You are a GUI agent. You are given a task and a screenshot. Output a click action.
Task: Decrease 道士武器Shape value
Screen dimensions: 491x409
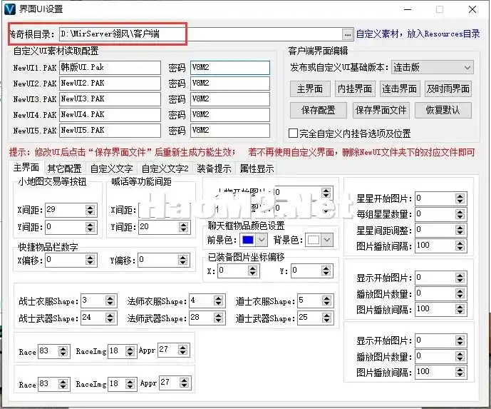(x=326, y=320)
